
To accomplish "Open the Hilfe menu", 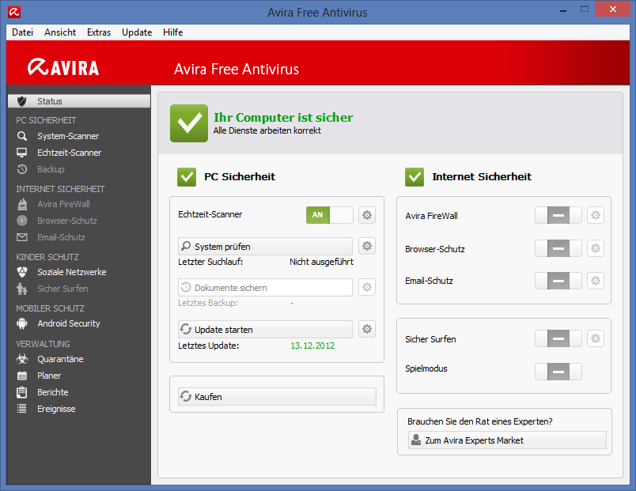I will 172,32.
